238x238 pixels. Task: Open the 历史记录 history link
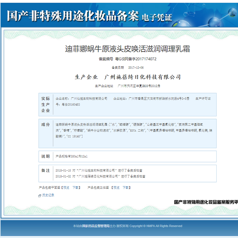(x=48, y=195)
